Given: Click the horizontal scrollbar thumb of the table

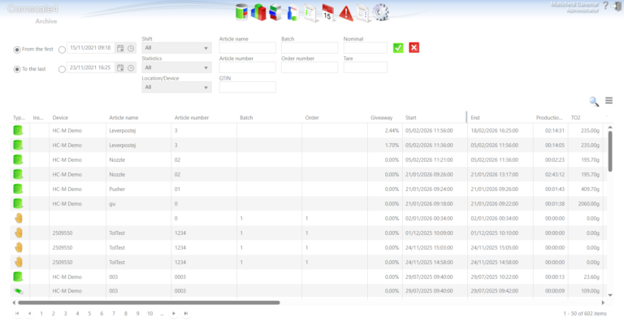Looking at the screenshot, I should 149,302.
